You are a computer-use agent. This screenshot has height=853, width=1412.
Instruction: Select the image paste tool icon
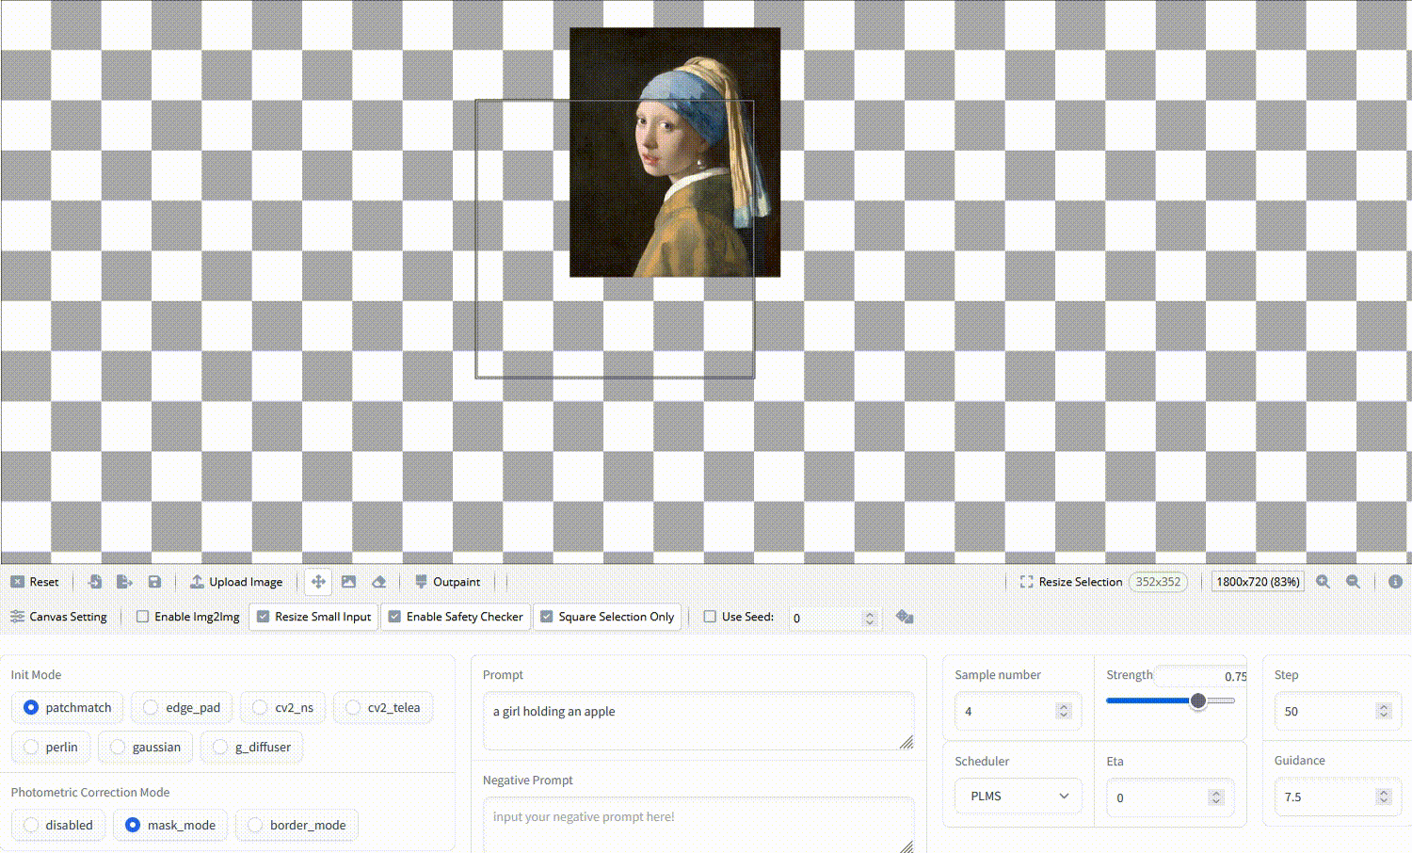[x=348, y=582]
